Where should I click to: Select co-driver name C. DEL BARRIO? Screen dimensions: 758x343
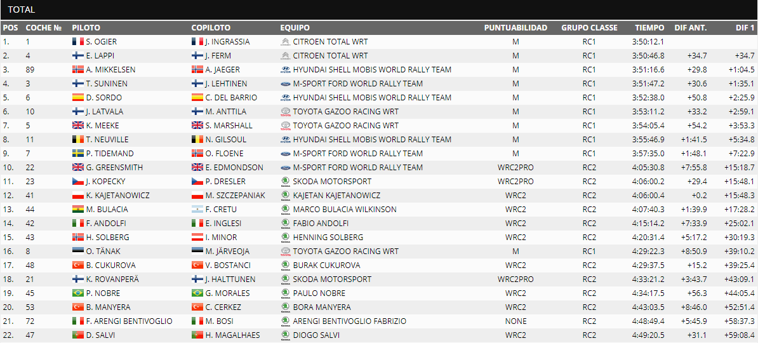click(x=231, y=98)
